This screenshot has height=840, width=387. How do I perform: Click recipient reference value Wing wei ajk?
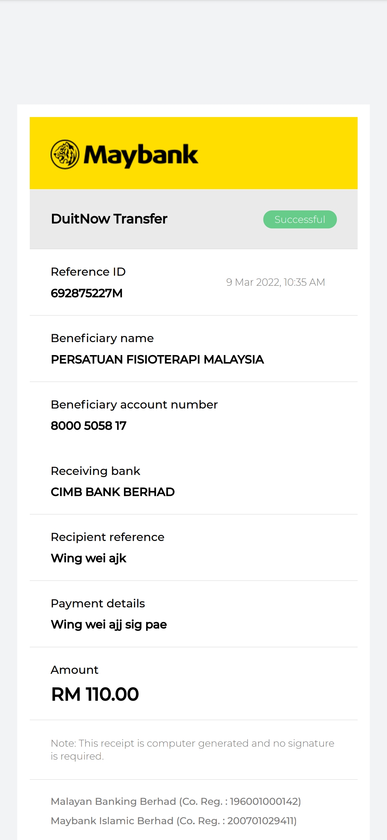89,558
